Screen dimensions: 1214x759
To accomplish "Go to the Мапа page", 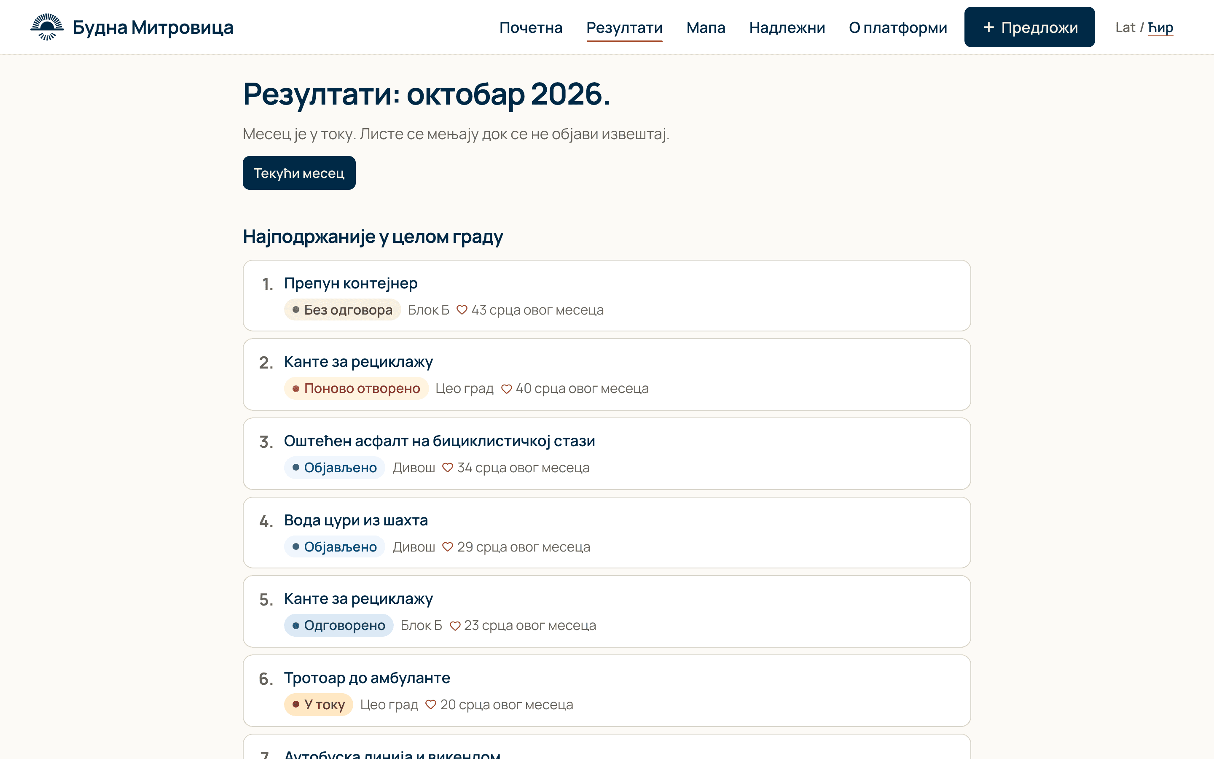I will coord(705,27).
